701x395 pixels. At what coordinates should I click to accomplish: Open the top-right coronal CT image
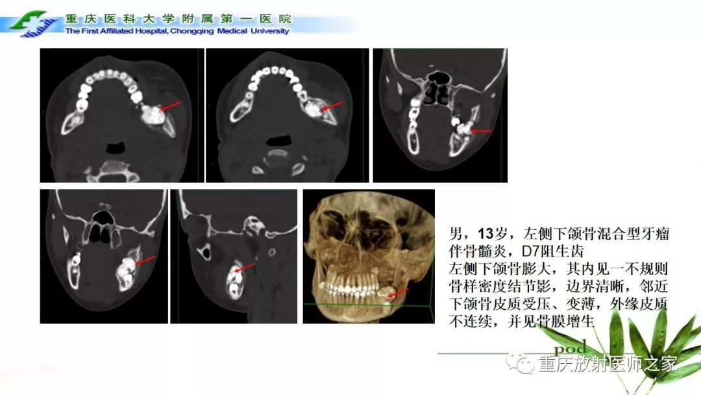click(439, 115)
